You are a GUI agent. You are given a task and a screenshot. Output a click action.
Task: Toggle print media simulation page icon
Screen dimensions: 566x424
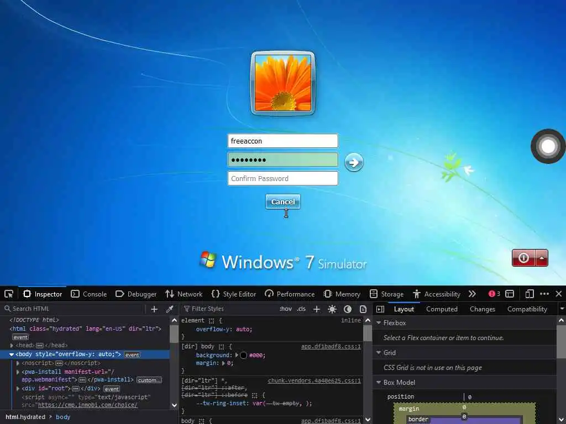pos(363,309)
